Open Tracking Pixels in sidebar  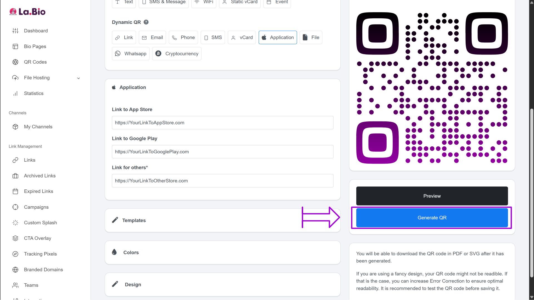[40, 254]
